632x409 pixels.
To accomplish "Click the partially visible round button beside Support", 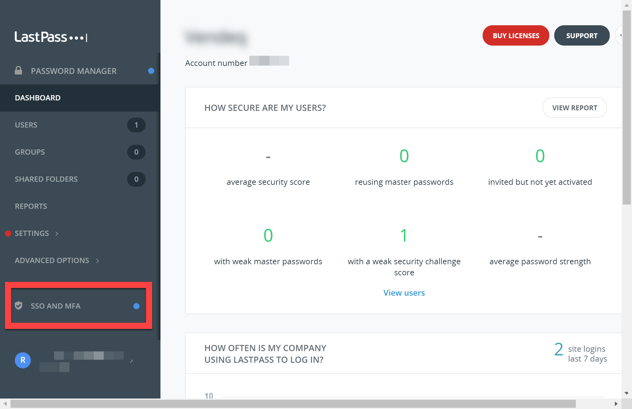I will (x=618, y=35).
